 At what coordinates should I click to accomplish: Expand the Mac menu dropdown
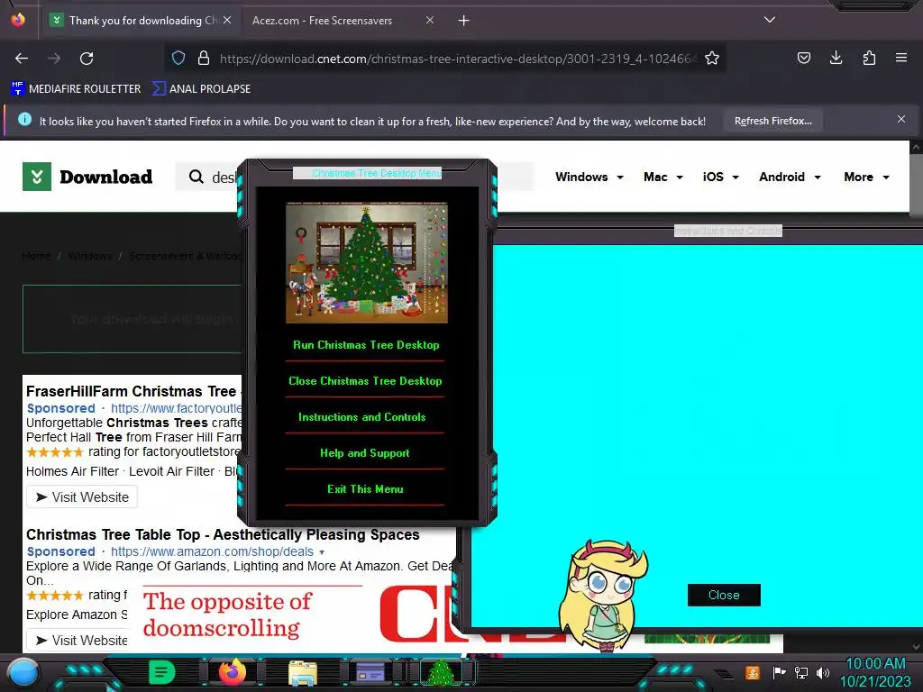click(663, 178)
